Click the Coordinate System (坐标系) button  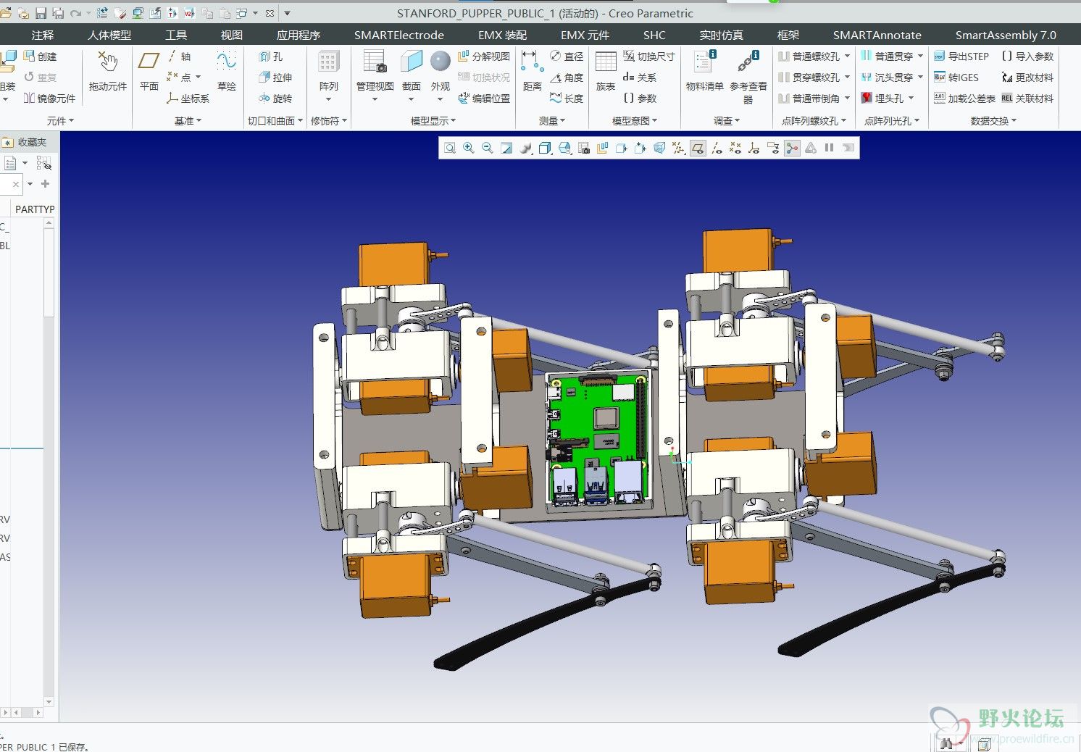188,99
